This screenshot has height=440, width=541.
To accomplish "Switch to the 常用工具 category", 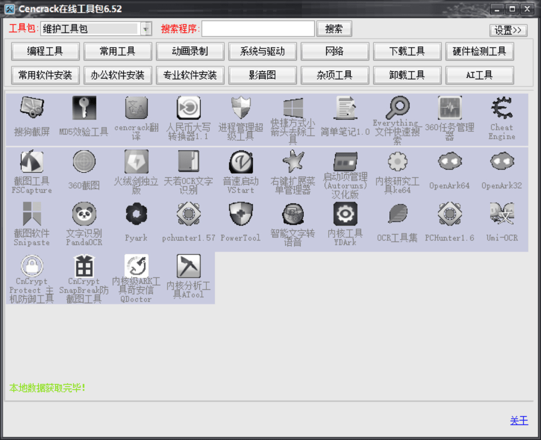I will pos(118,51).
